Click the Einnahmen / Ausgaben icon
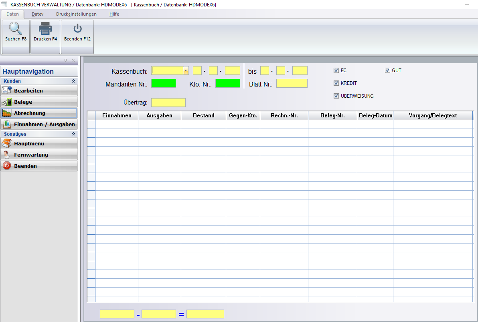This screenshot has width=478, height=322. coord(7,124)
